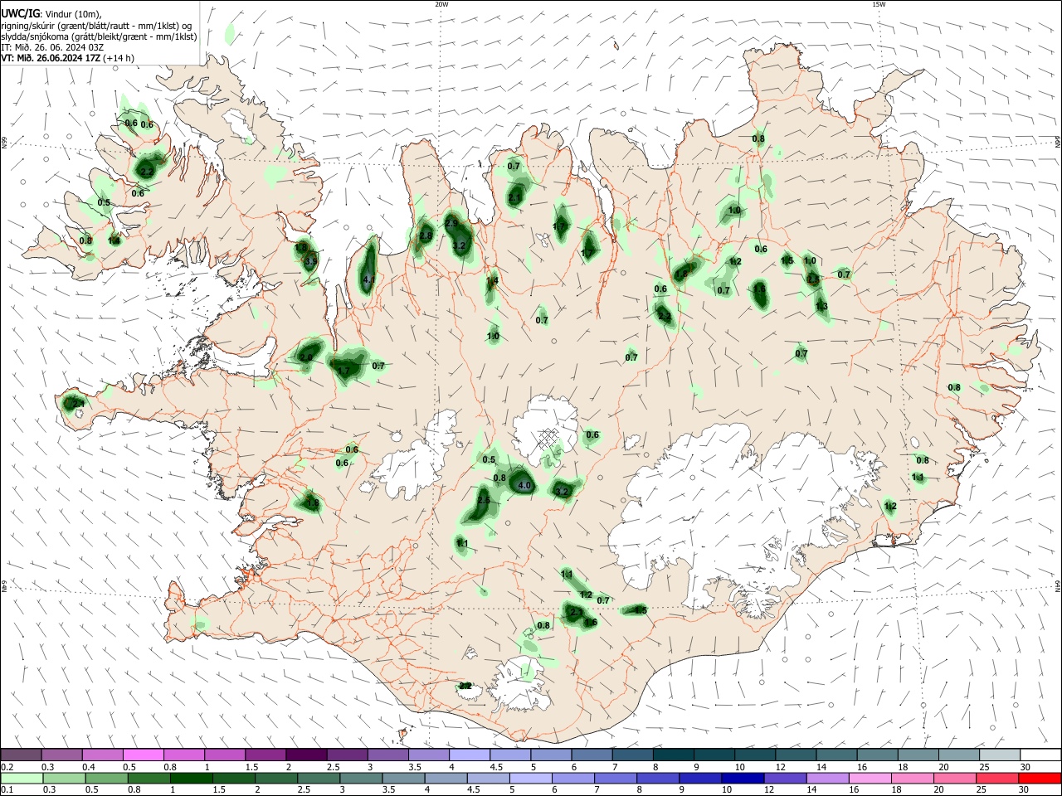Click the 20W longitude label

pos(442,4)
